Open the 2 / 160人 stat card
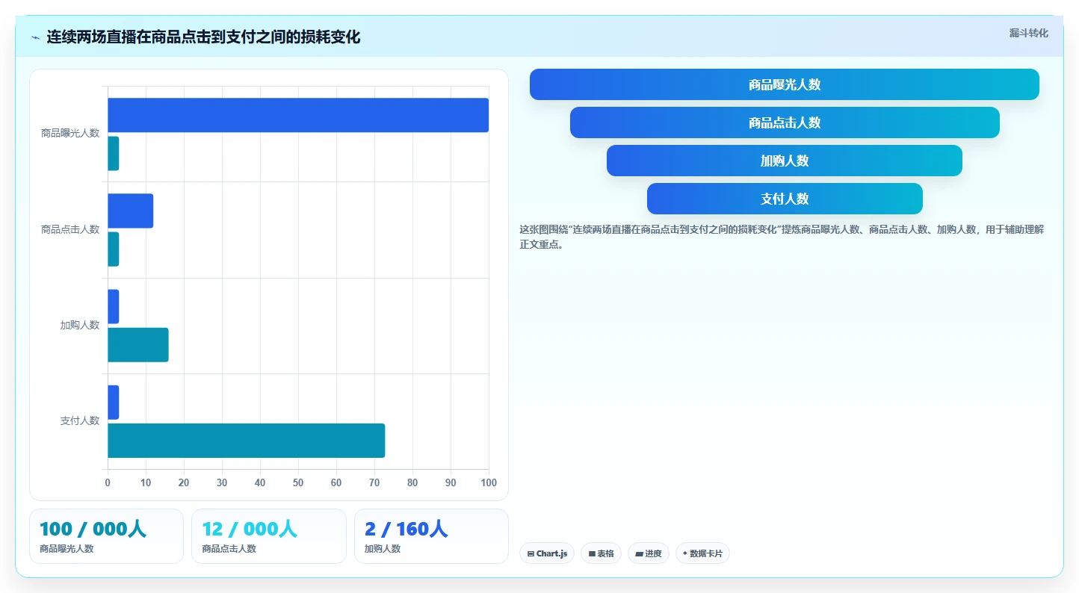 coord(431,536)
